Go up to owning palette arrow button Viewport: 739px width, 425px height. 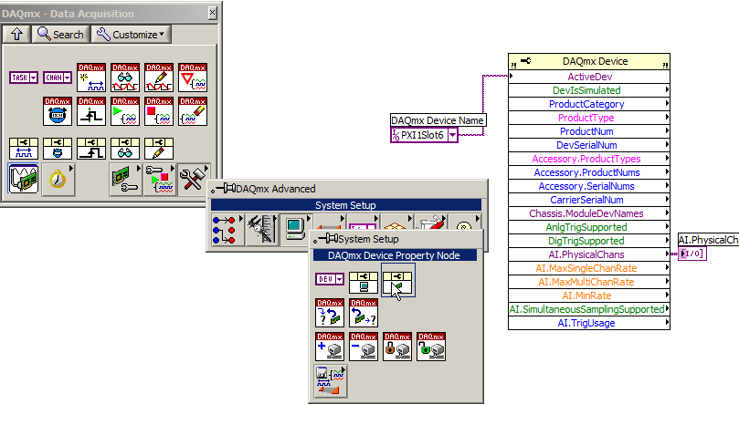pyautogui.click(x=17, y=35)
